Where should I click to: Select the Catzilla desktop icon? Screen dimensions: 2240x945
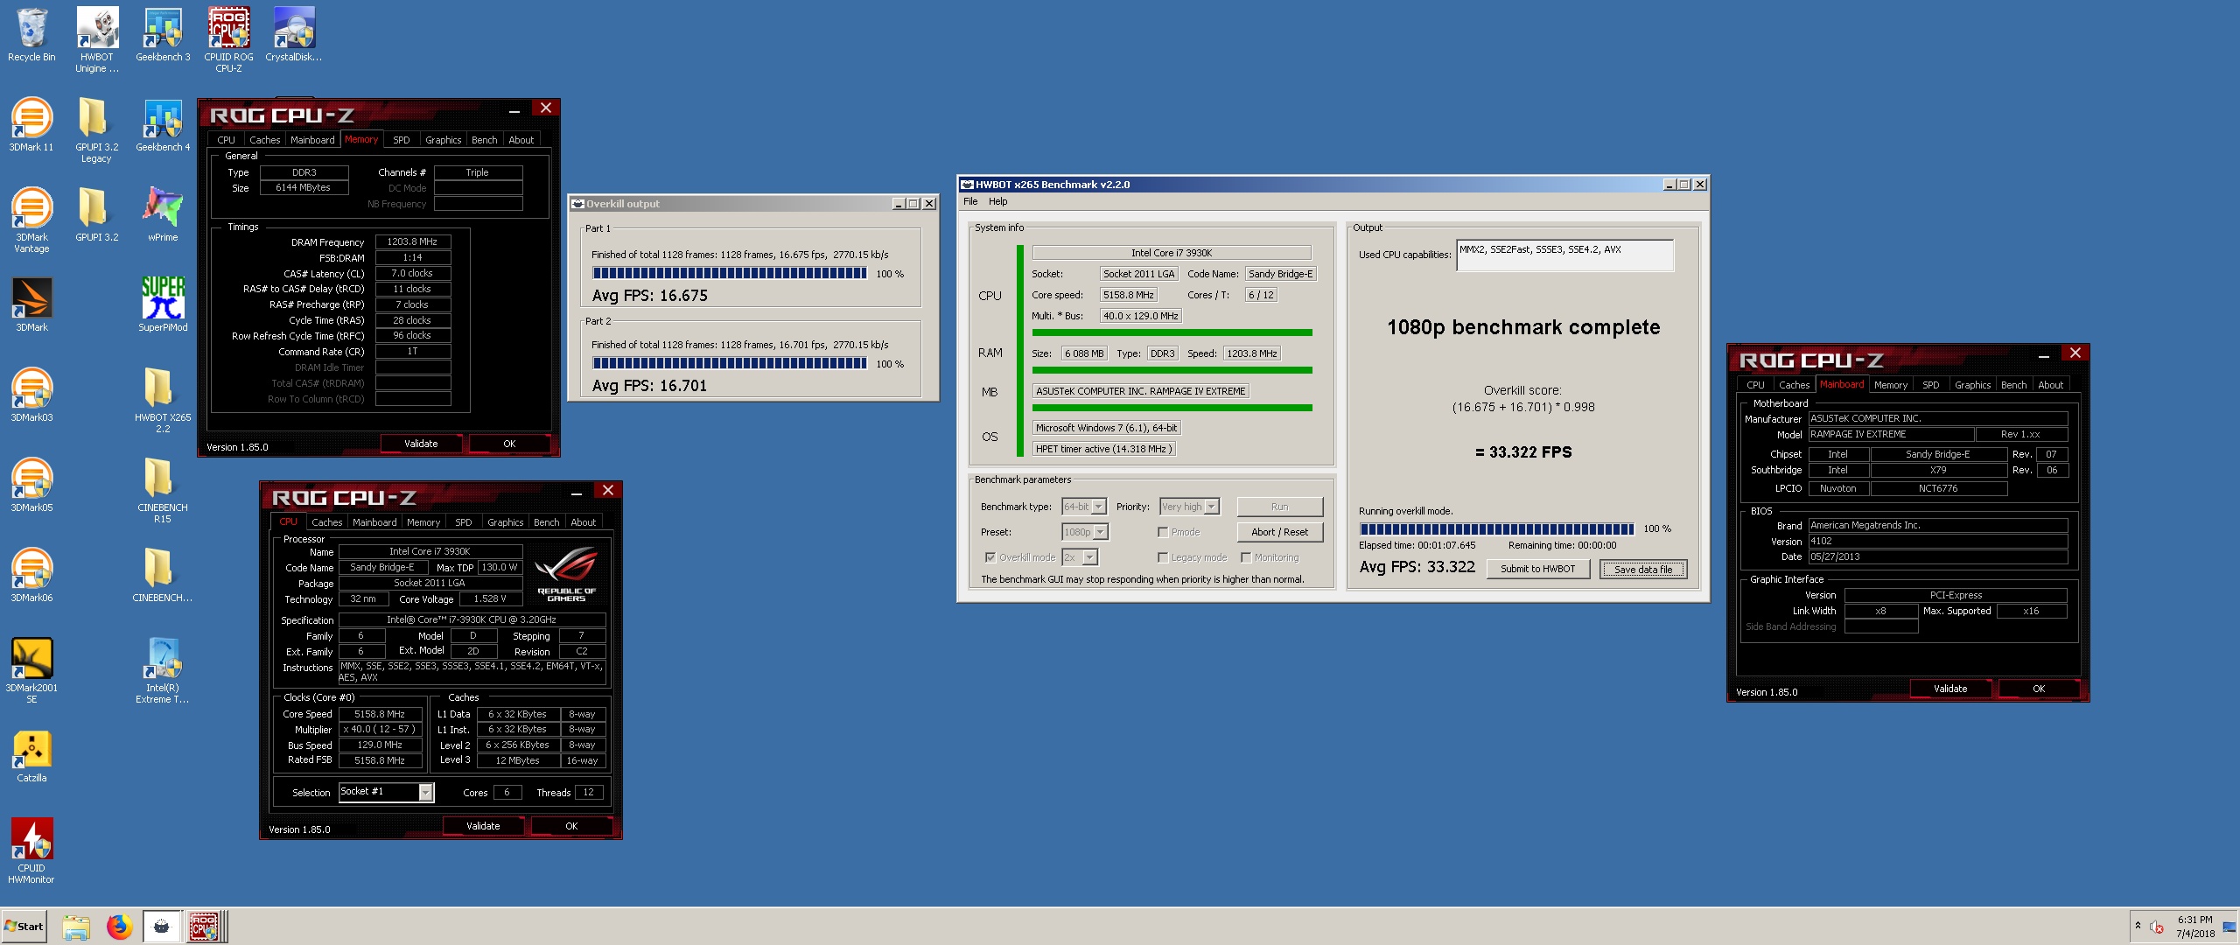click(31, 756)
